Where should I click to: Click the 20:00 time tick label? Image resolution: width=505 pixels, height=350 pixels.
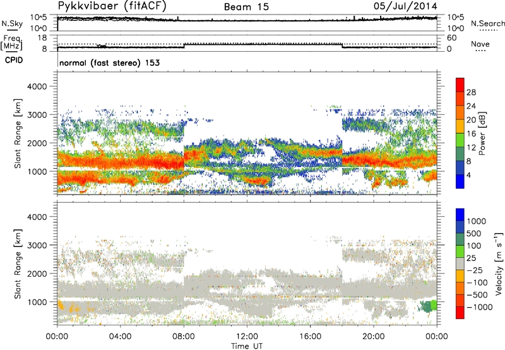point(373,336)
